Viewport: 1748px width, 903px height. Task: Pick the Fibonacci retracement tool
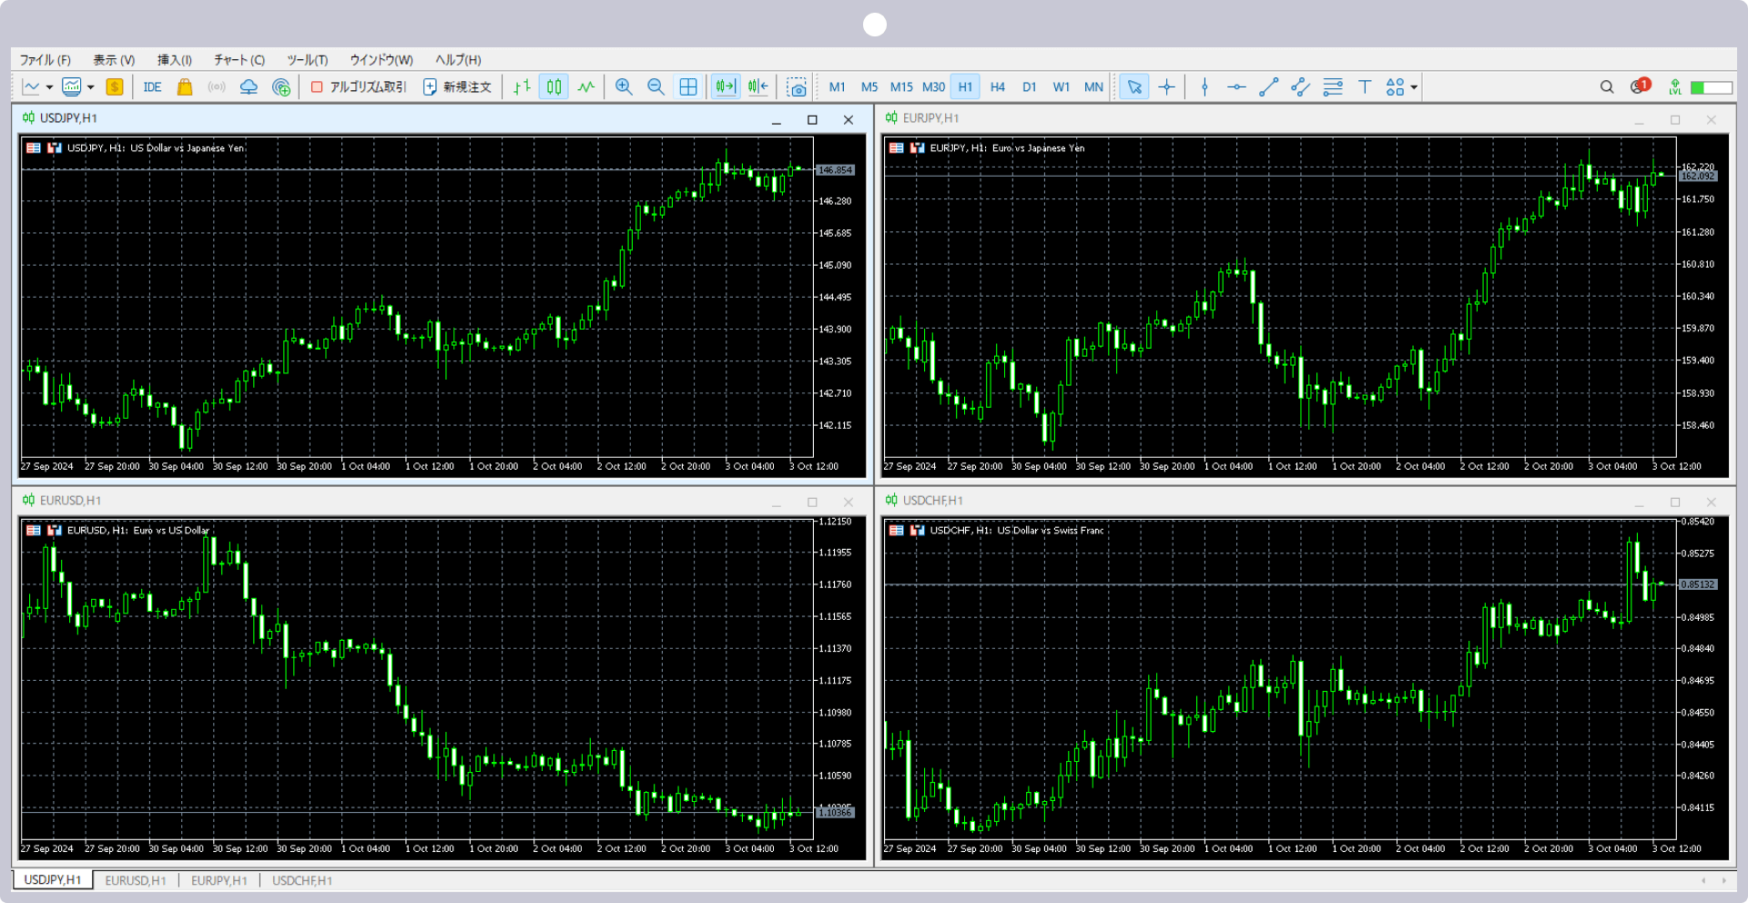[x=1333, y=87]
